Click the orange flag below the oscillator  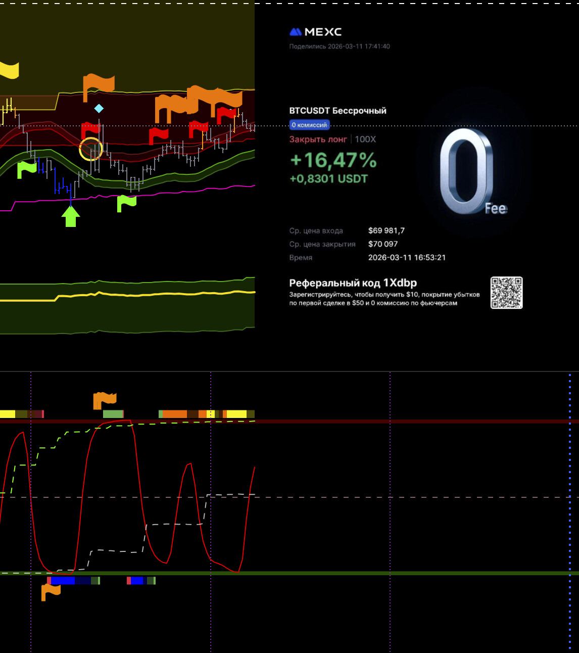50,592
